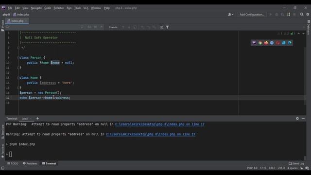Image resolution: width=311 pixels, height=175 pixels.
Task: Open the VCS menu
Action: click(86, 8)
